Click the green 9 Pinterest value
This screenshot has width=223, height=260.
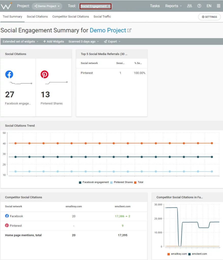click(x=123, y=226)
